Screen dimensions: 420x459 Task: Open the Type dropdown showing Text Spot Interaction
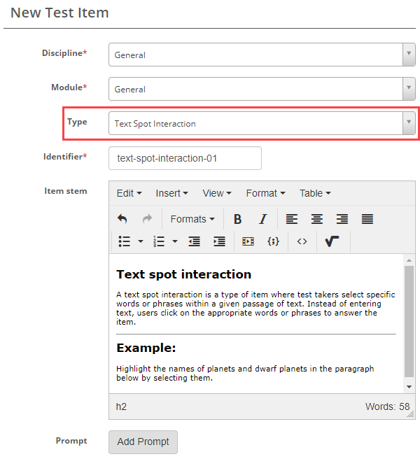point(262,123)
